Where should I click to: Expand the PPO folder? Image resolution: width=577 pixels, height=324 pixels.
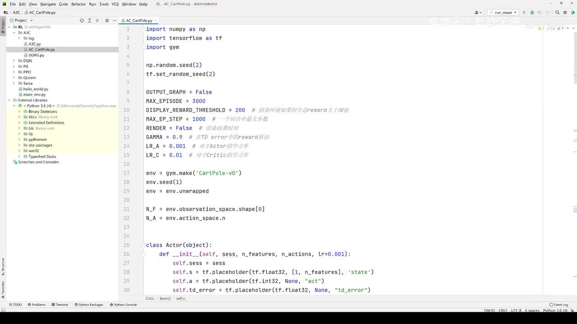[x=14, y=72]
